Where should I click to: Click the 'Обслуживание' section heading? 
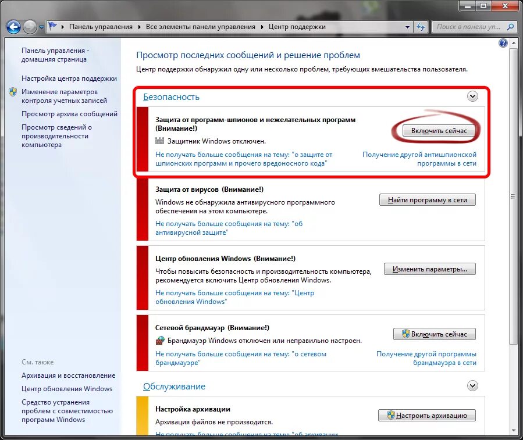tap(174, 387)
